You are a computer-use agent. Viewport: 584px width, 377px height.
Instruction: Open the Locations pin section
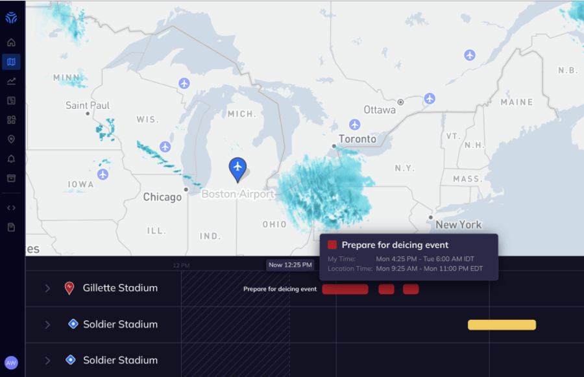[x=11, y=140]
